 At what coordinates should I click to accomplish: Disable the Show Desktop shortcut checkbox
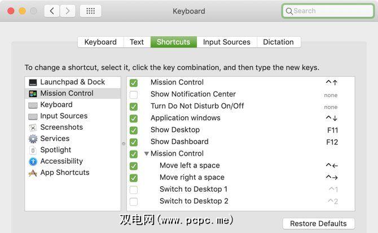tap(134, 130)
